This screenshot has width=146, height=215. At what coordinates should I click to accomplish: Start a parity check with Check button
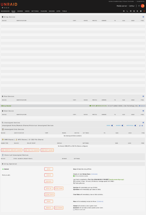(49, 175)
